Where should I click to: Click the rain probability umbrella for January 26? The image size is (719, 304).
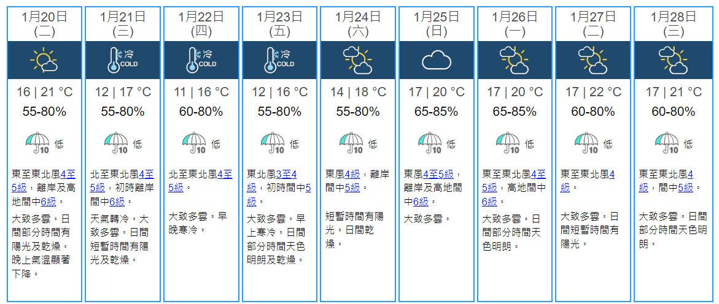[509, 143]
